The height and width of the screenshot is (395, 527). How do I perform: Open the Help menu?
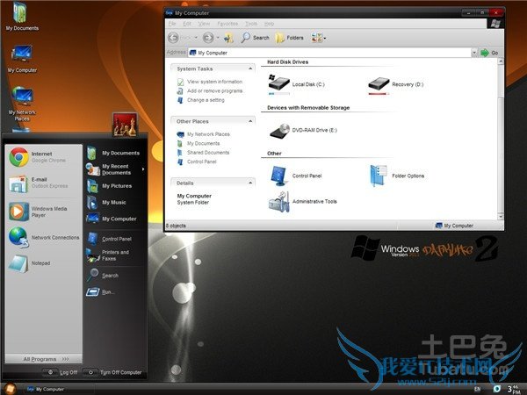click(x=269, y=24)
